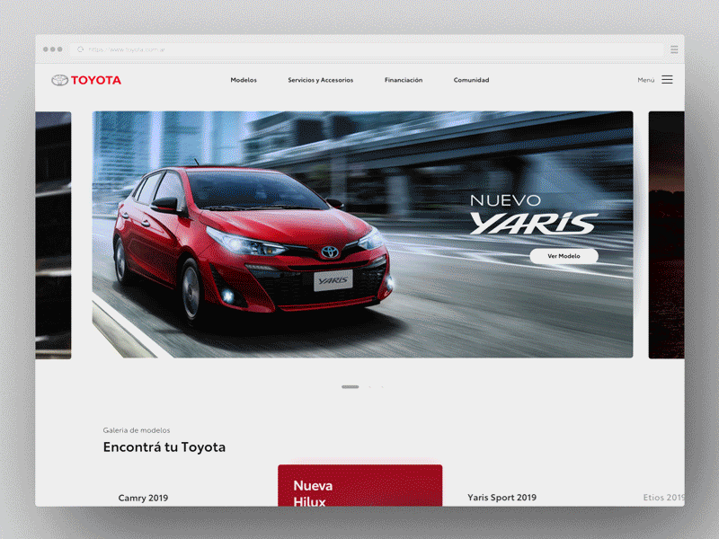The width and height of the screenshot is (719, 539).
Task: Open the Yaris Sport 2019 model
Action: (502, 497)
